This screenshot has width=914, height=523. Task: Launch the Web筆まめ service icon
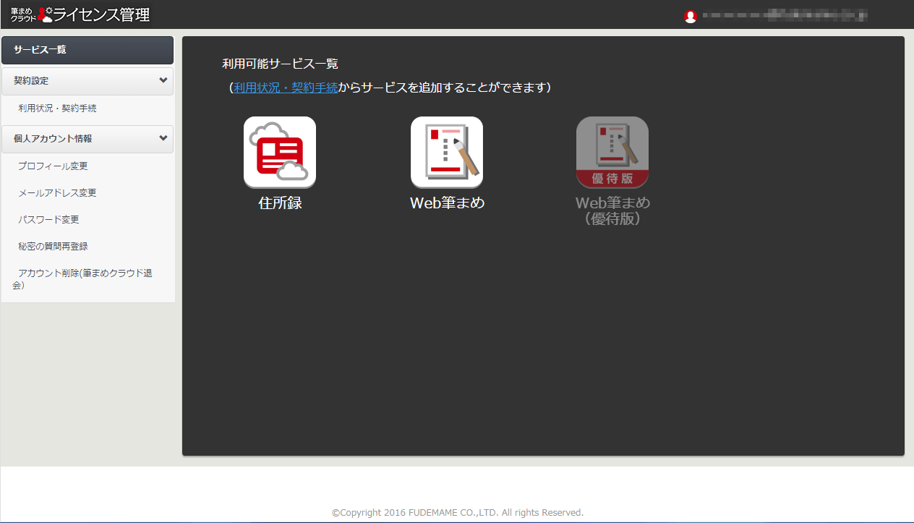click(447, 152)
